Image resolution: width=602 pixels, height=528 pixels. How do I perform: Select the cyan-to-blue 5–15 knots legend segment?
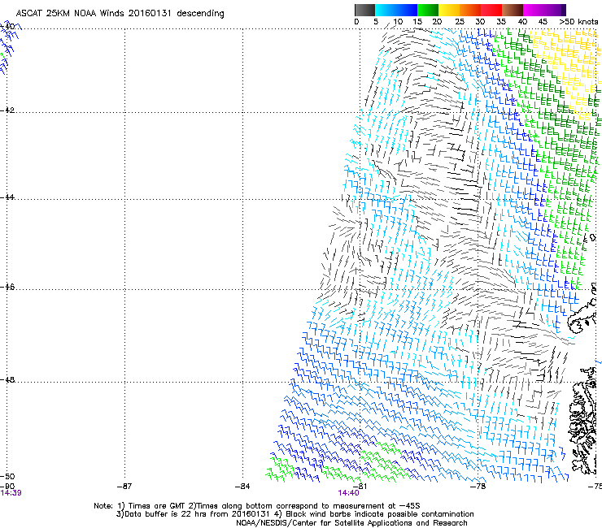tap(396, 10)
